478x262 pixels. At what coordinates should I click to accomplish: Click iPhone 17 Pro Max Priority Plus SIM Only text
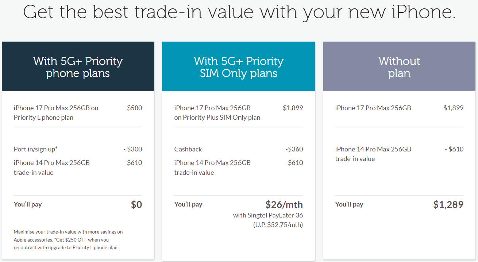[217, 112]
